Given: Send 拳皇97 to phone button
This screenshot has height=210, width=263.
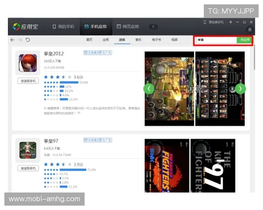Looking at the screenshot, I should (x=28, y=168).
